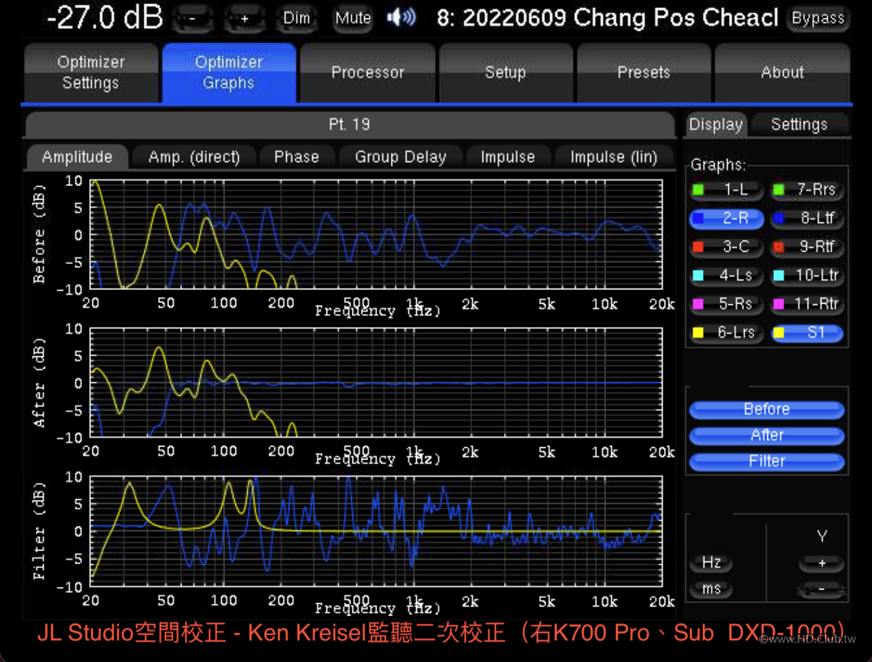Viewport: 872px width, 662px height.
Task: Toggle the 5-Rs channel graph
Action: (x=727, y=304)
